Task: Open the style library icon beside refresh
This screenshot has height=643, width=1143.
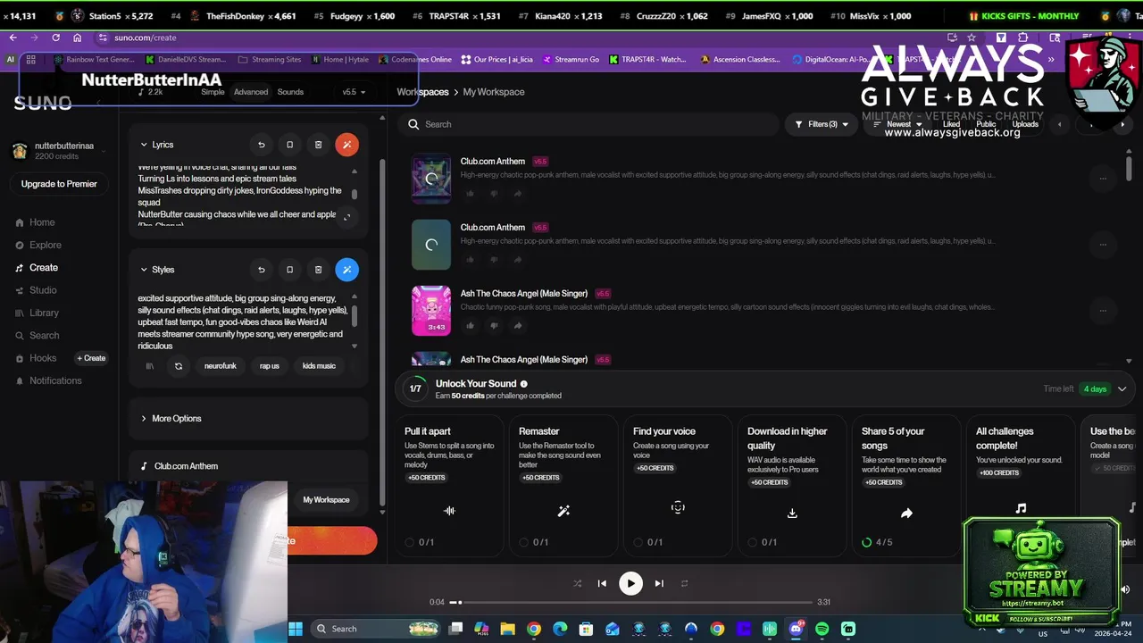Action: point(150,366)
